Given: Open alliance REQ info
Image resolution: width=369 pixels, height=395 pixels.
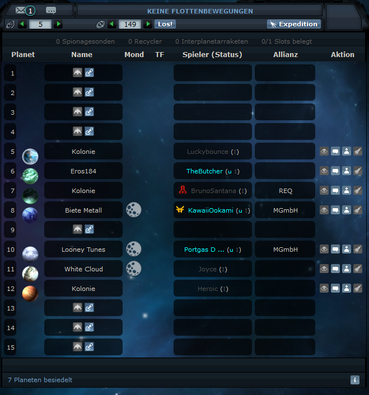Looking at the screenshot, I should click(x=286, y=191).
